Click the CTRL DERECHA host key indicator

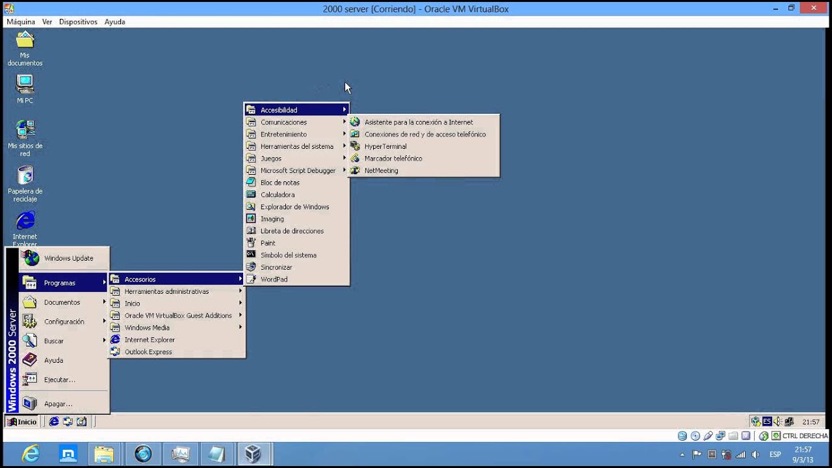point(805,436)
